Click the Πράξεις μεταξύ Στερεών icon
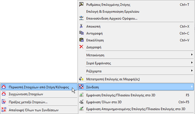Viewport: 195px width, 114px height. click(x=4, y=102)
